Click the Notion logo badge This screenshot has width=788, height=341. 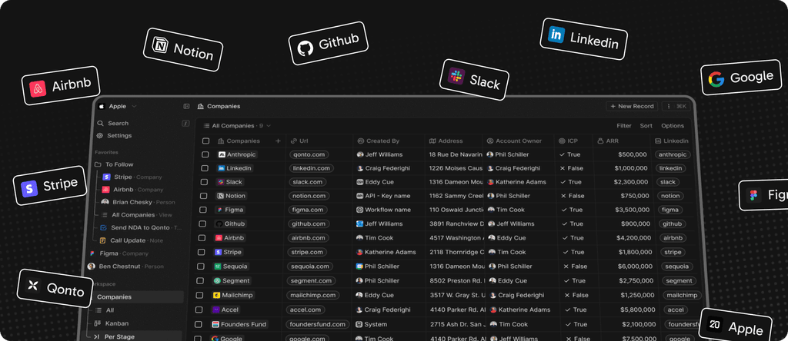tap(183, 49)
